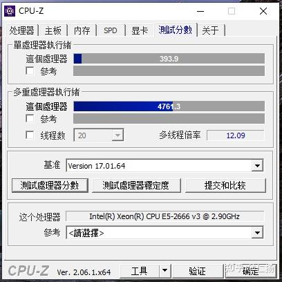The height and width of the screenshot is (282, 282).
Task: Click the 验证 button
Action: click(198, 270)
